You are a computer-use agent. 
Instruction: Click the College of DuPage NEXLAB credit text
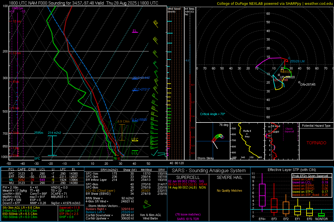coord(275,3)
